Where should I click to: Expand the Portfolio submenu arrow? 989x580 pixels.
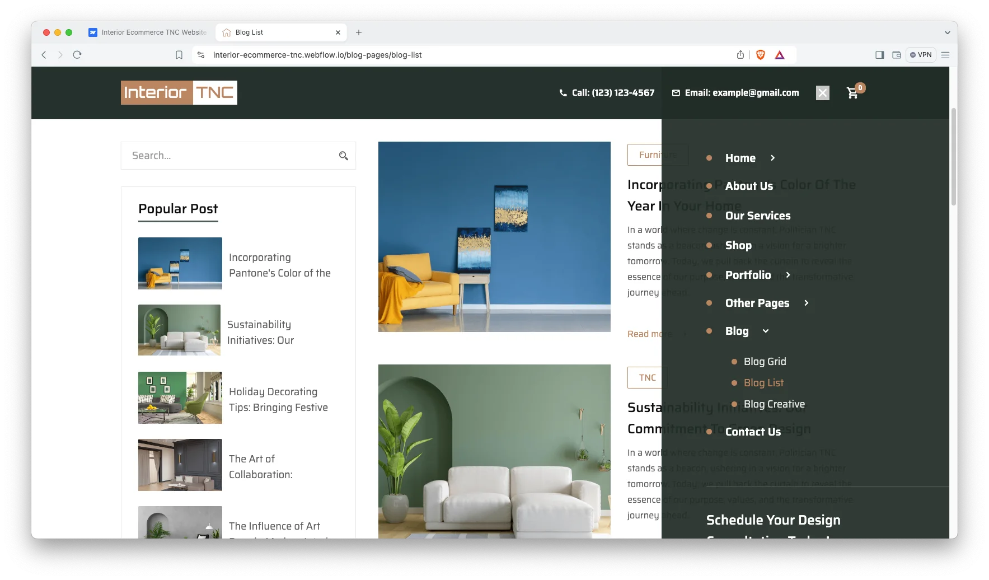[x=788, y=275]
